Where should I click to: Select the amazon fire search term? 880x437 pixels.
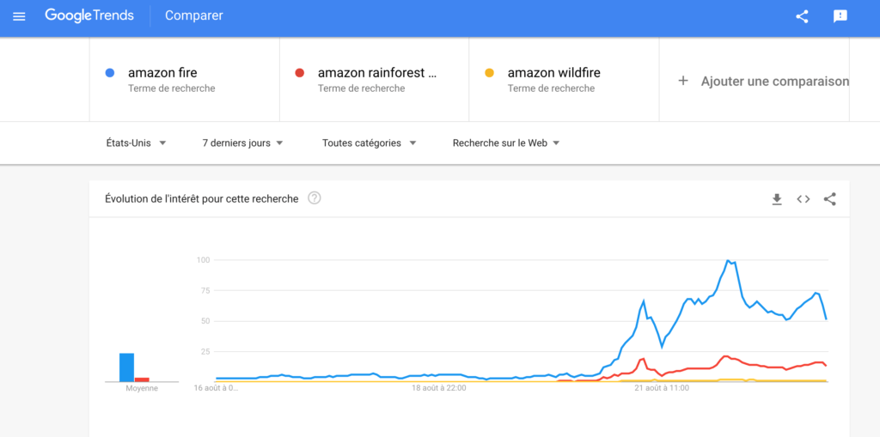click(x=162, y=73)
